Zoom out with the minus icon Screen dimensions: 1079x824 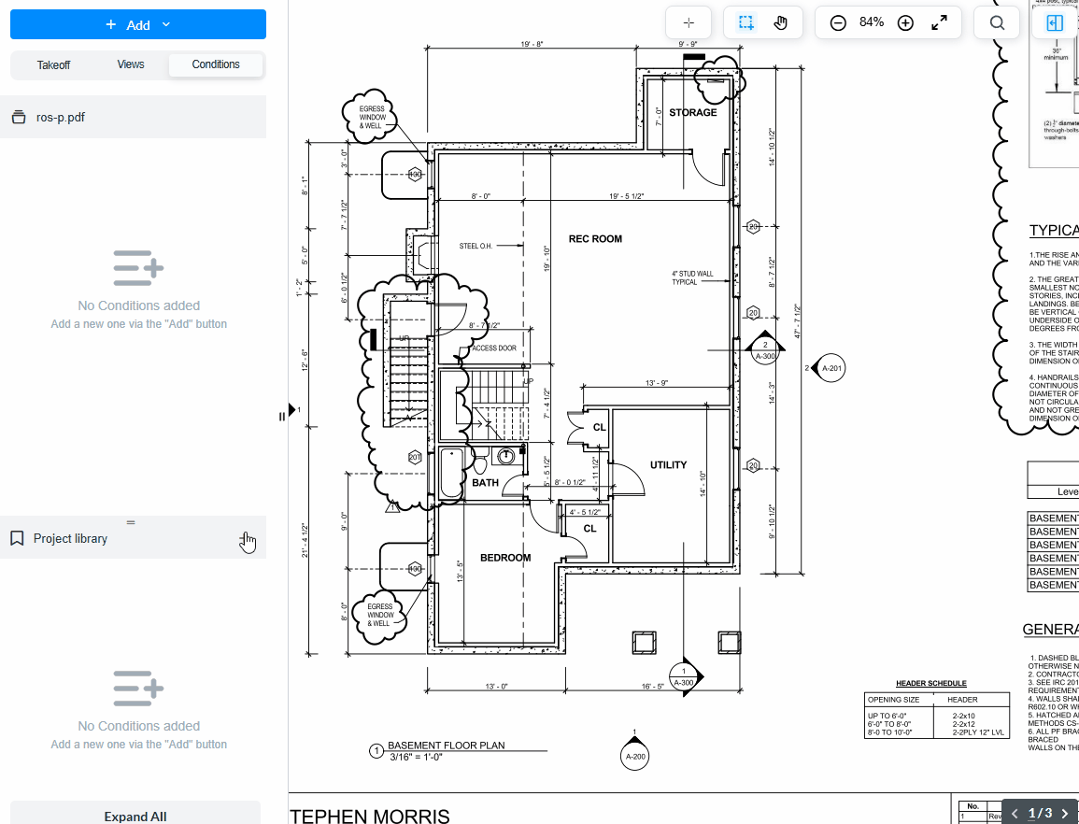(x=838, y=23)
